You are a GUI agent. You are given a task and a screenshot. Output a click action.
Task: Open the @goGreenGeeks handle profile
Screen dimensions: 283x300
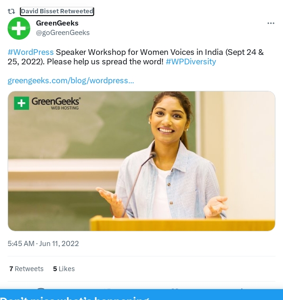click(x=63, y=33)
